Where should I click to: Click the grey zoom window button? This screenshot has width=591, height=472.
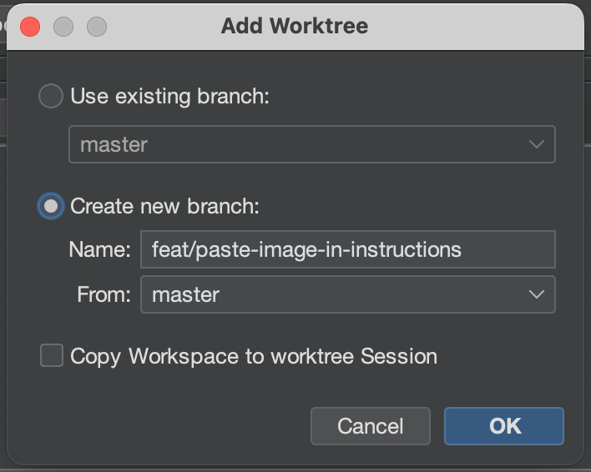pyautogui.click(x=97, y=26)
